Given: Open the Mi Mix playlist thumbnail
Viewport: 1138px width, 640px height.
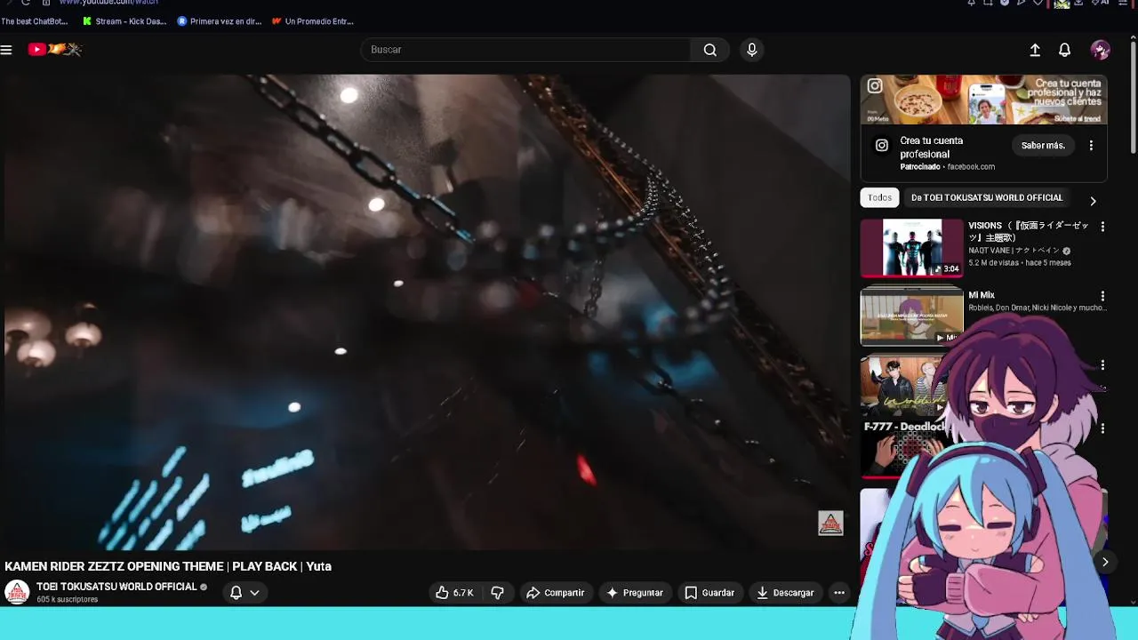Looking at the screenshot, I should click(911, 316).
